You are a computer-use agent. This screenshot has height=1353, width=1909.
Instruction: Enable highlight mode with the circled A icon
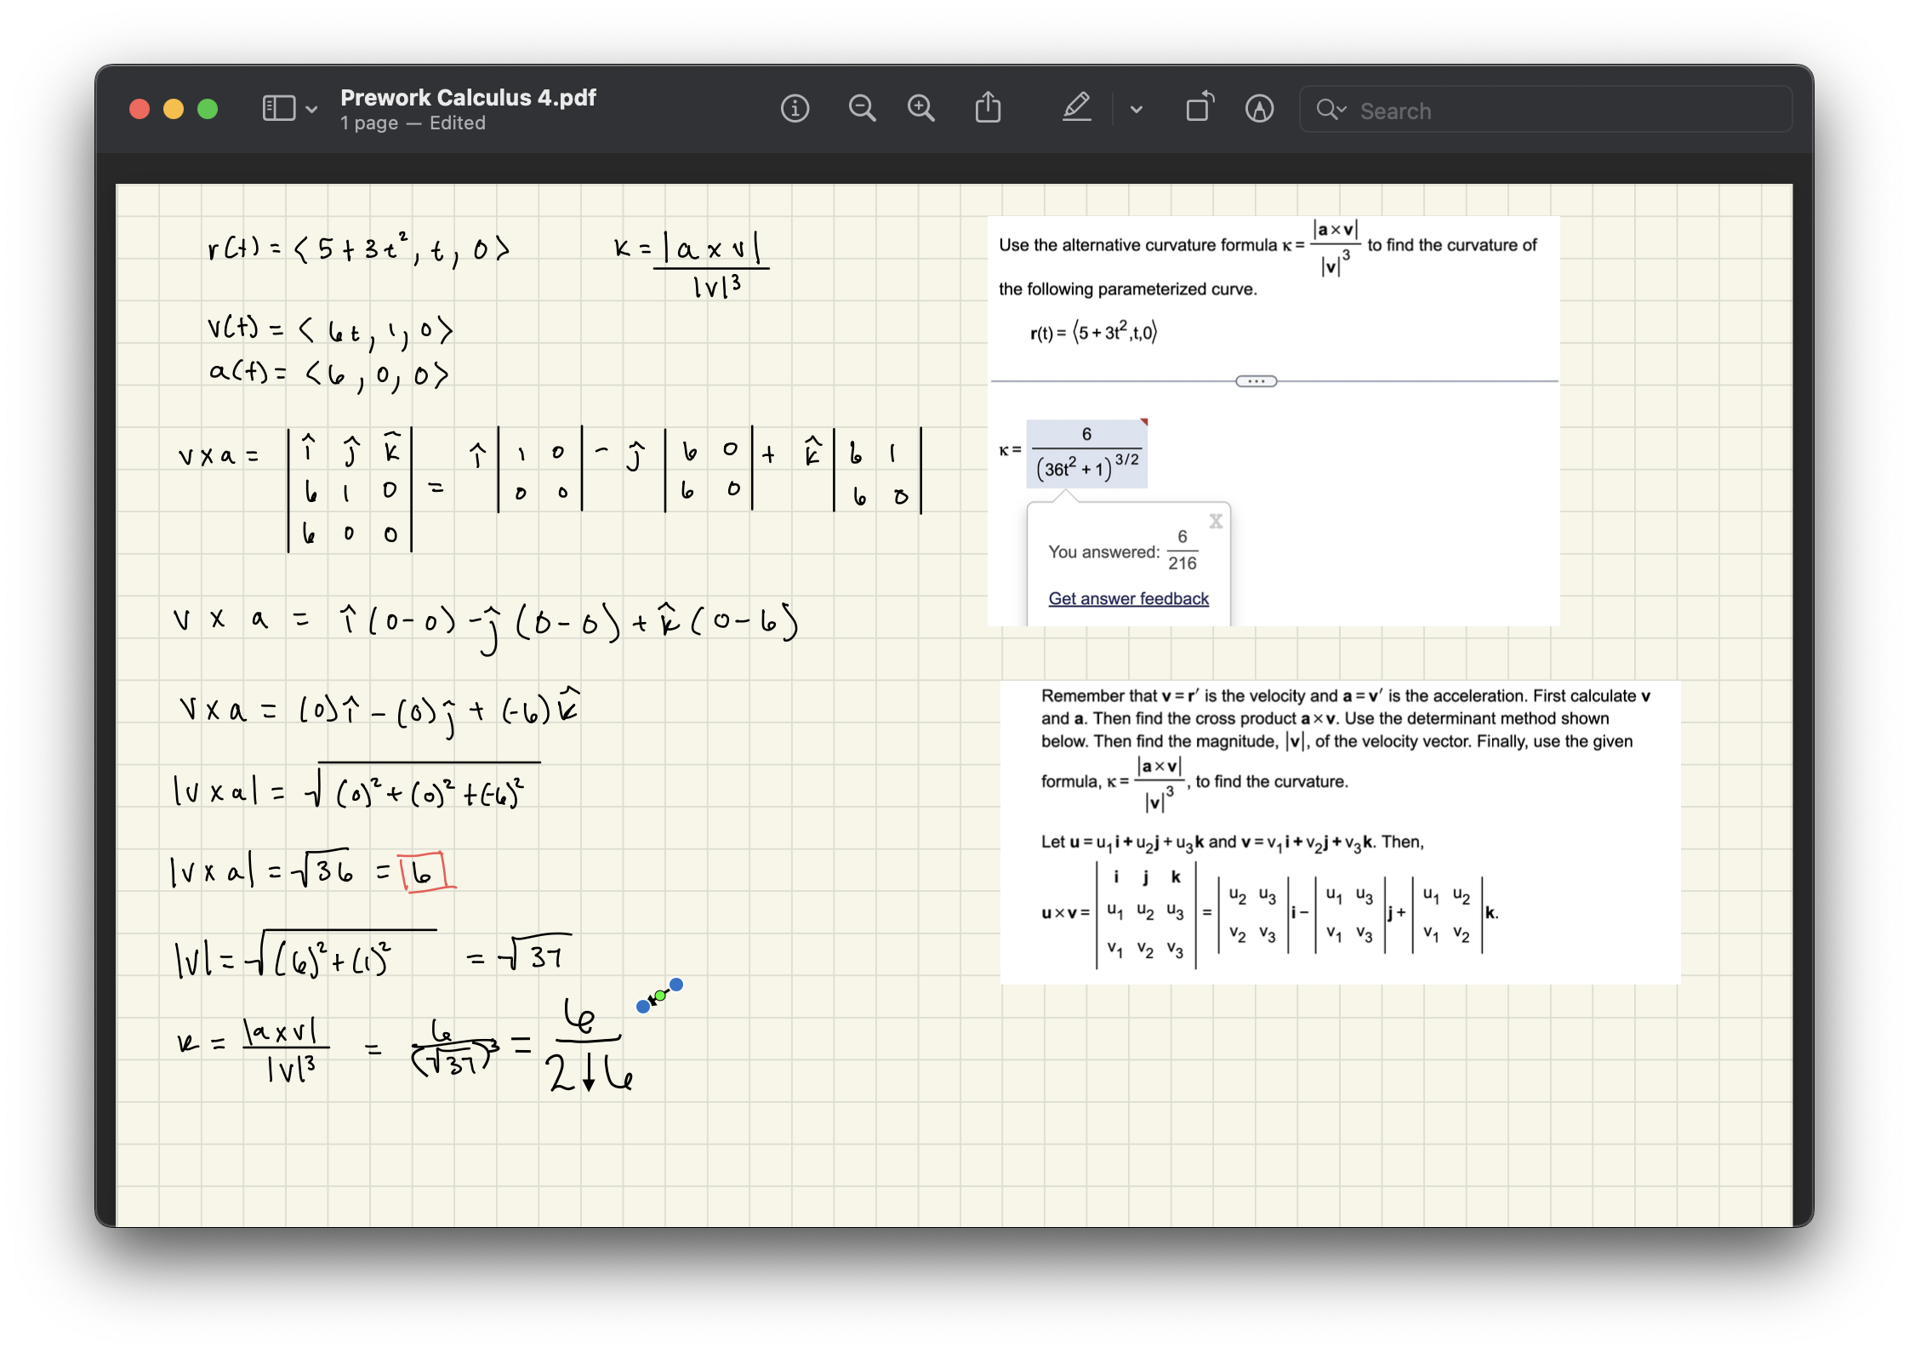(x=1260, y=109)
